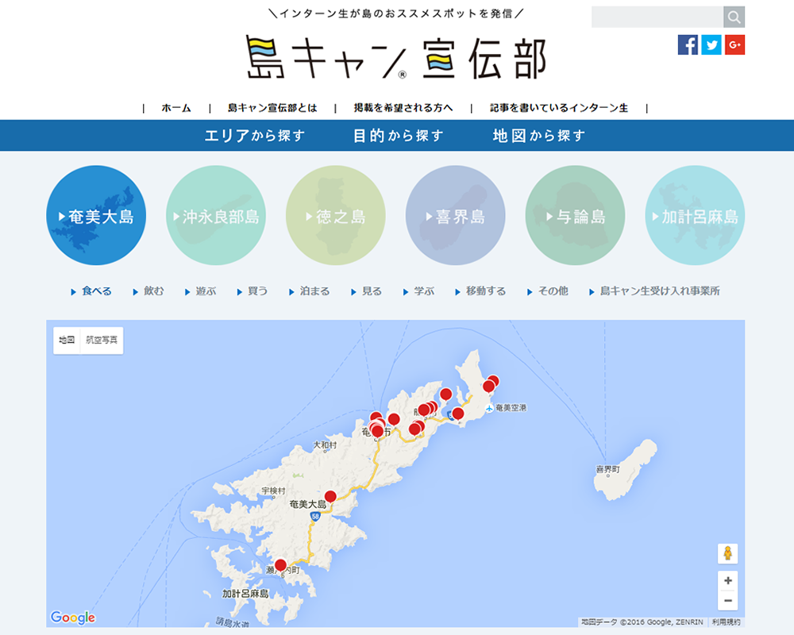This screenshot has width=794, height=635.
Task: Zoom in the map with plus button
Action: coord(727,580)
